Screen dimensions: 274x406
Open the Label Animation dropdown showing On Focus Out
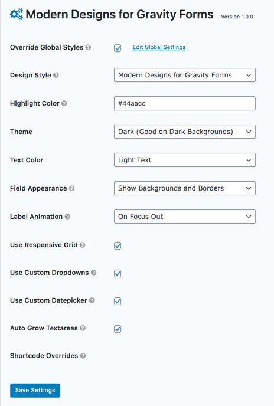(185, 217)
